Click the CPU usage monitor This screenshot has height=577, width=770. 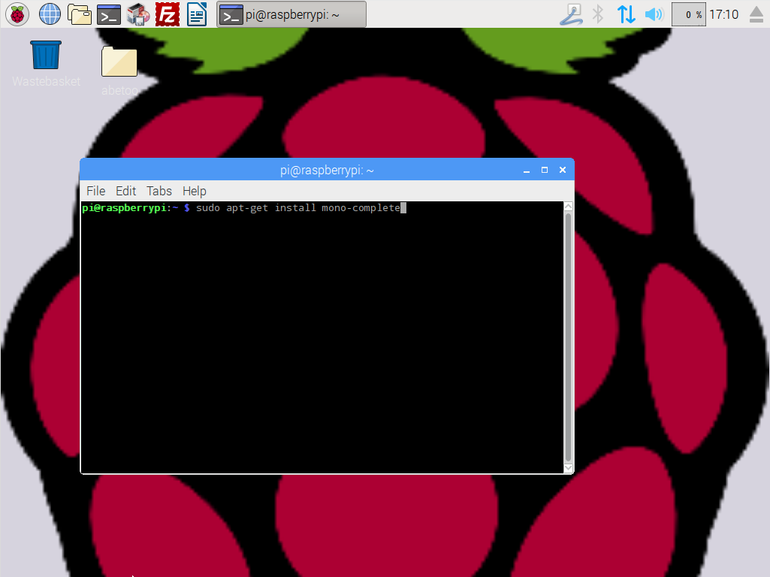(688, 14)
